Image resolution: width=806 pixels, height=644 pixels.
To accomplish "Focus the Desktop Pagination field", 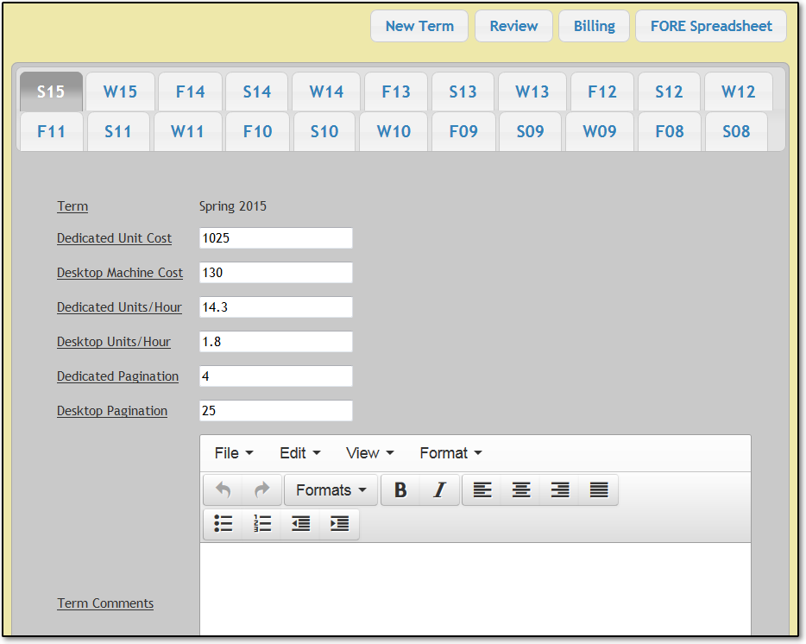I will point(276,410).
